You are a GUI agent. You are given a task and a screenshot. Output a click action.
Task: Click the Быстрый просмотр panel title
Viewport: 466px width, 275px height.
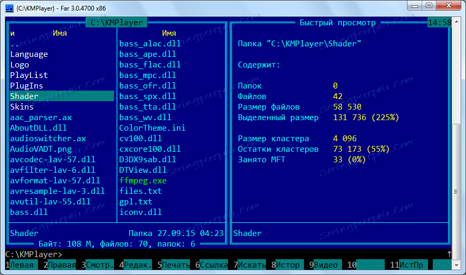337,23
